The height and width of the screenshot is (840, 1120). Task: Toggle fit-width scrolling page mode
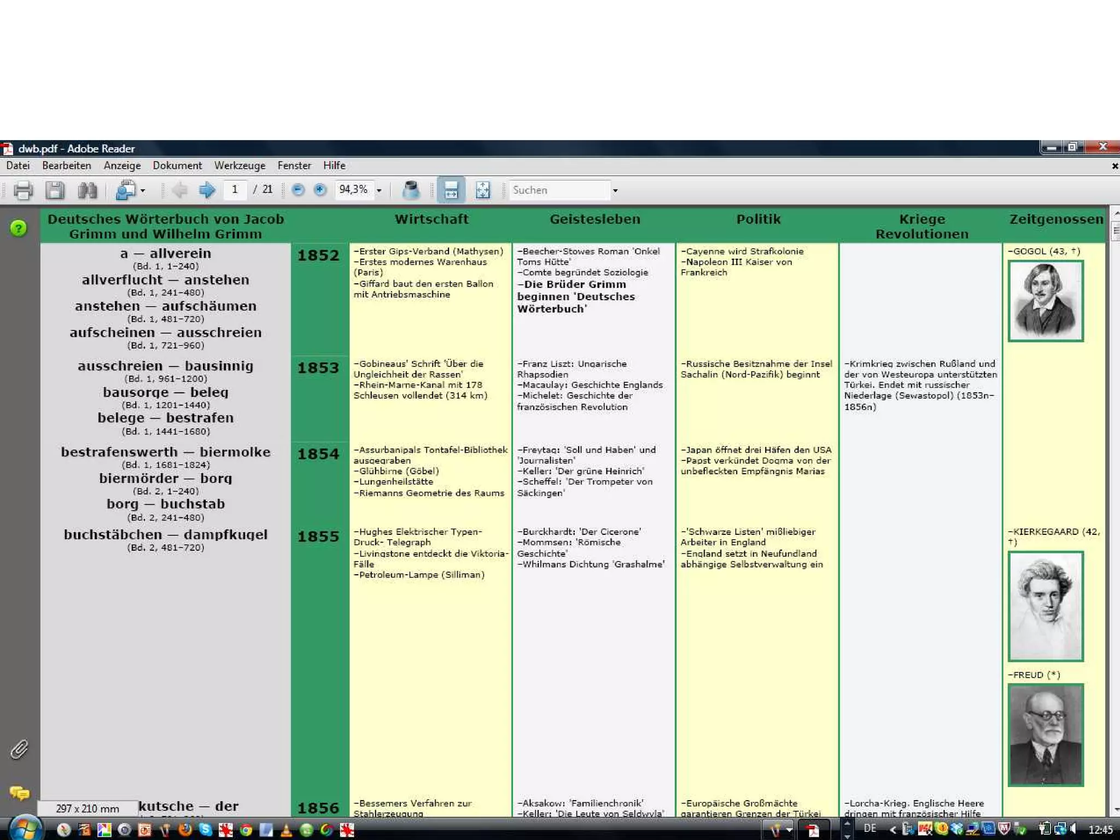pos(451,190)
